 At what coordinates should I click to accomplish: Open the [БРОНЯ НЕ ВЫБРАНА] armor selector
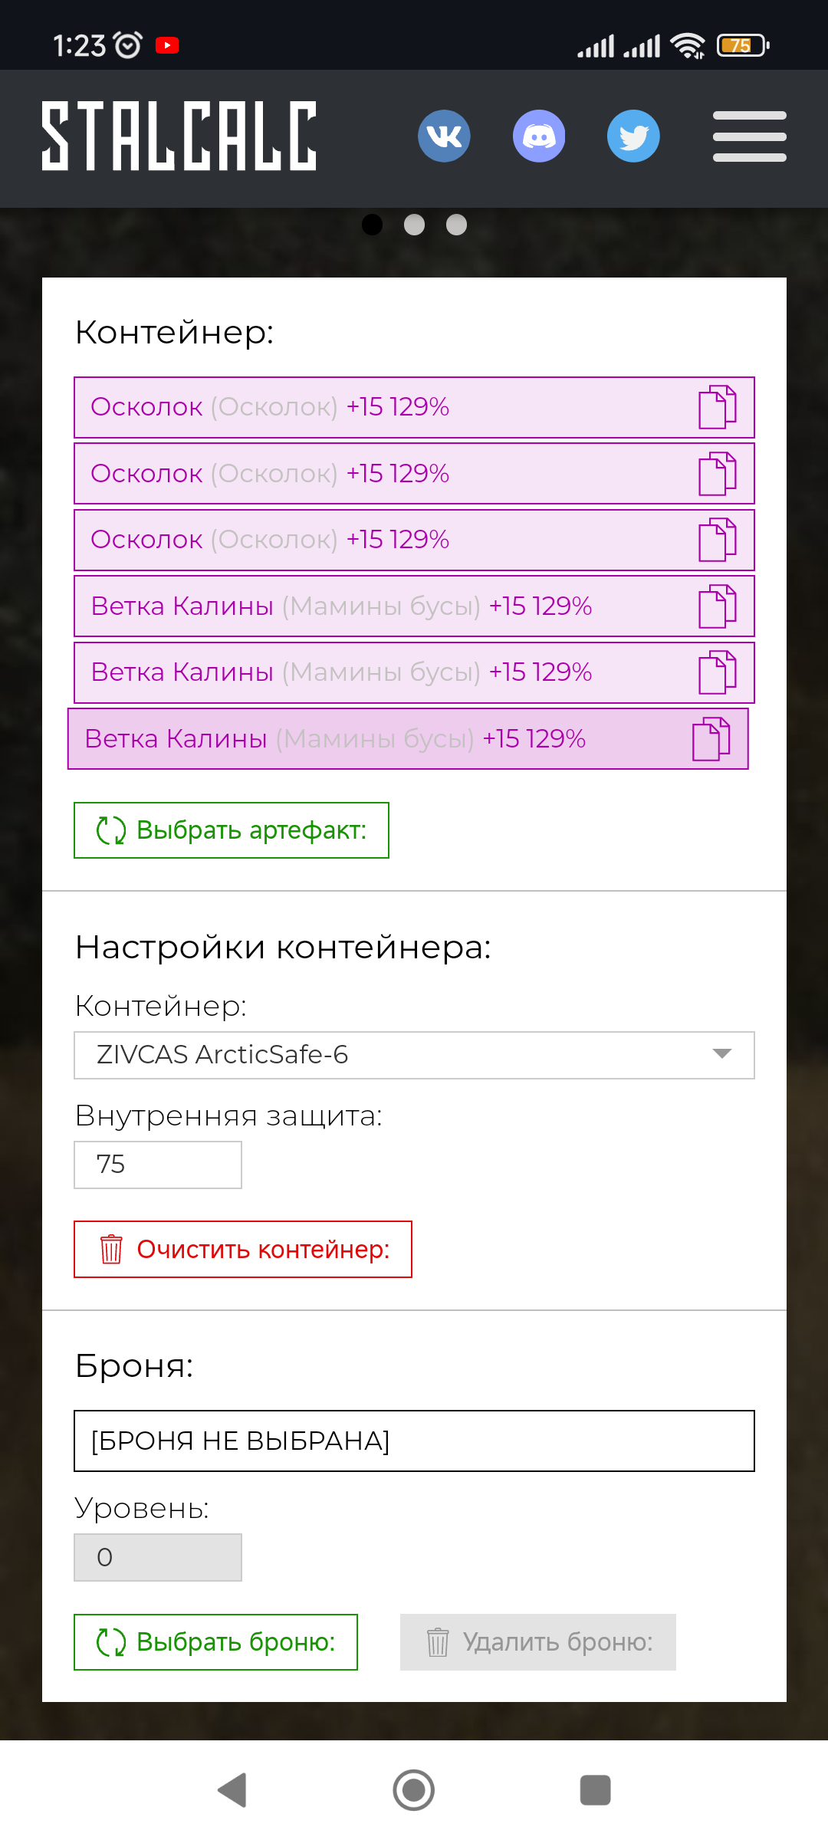coord(414,1441)
